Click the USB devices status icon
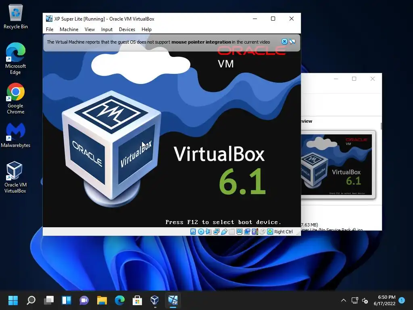 (224, 231)
